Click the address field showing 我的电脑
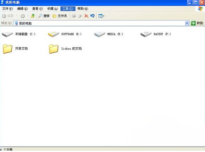This screenshot has width=205, height=152. tap(99, 23)
